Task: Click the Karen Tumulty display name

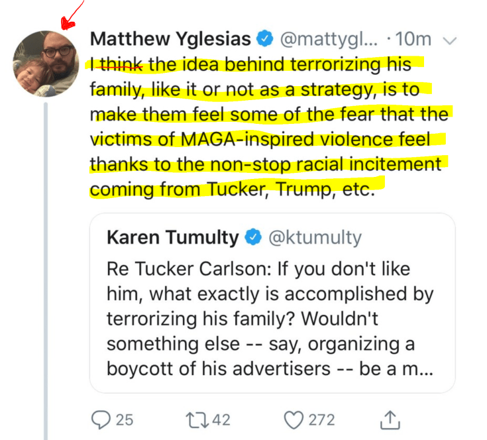Action: pos(172,237)
